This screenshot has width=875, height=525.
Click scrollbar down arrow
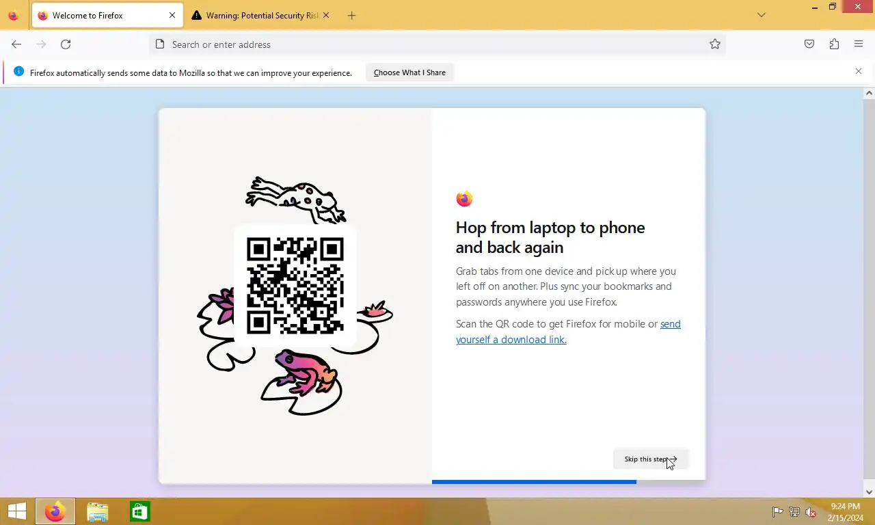(x=869, y=492)
